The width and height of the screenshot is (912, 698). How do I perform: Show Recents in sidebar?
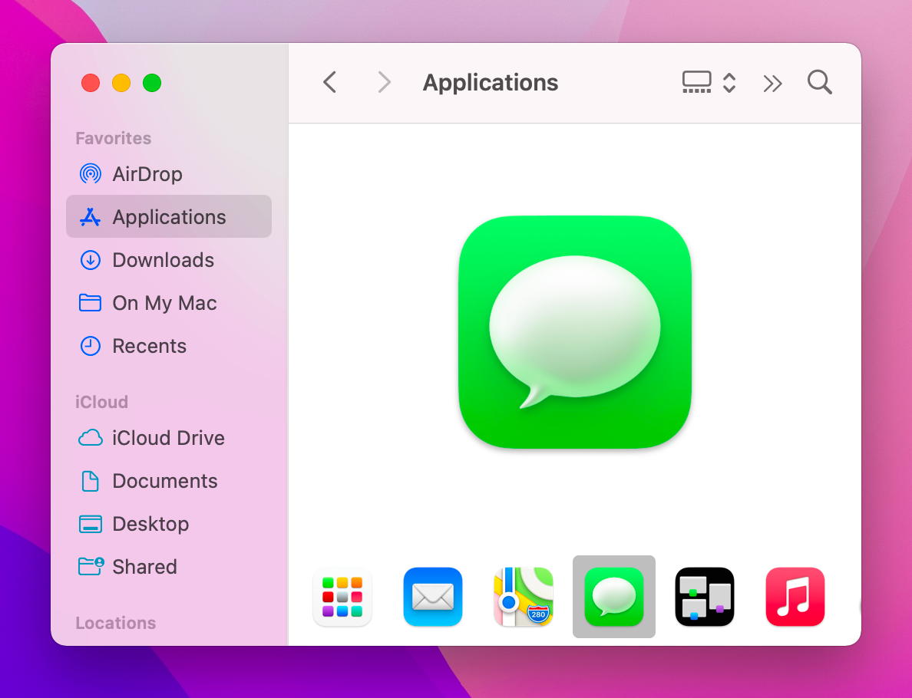click(169, 346)
